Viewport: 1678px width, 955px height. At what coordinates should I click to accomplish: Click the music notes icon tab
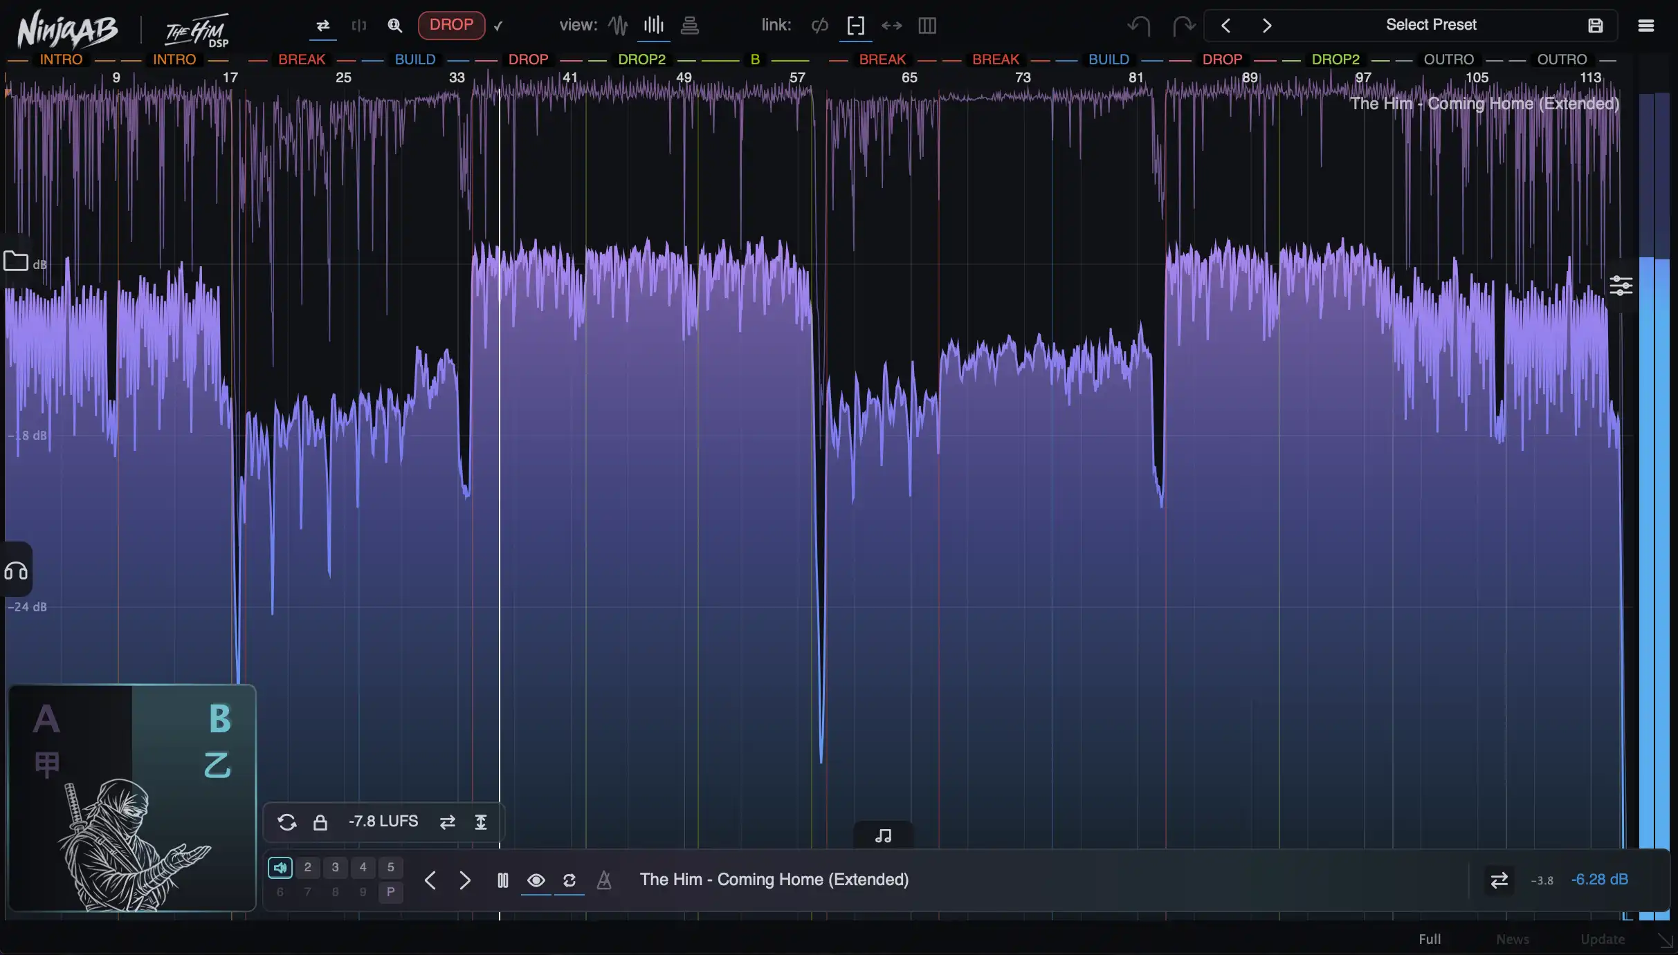(x=883, y=835)
